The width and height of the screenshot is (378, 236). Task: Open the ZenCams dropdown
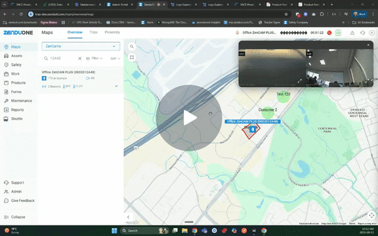pos(81,47)
